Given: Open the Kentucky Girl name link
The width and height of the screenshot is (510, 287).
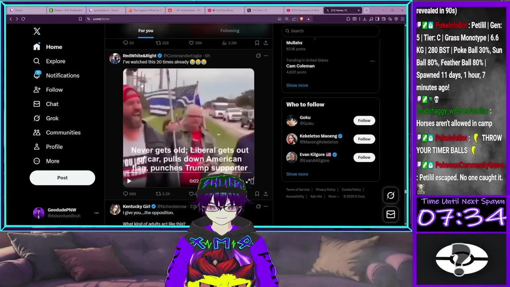Looking at the screenshot, I should coord(136,206).
